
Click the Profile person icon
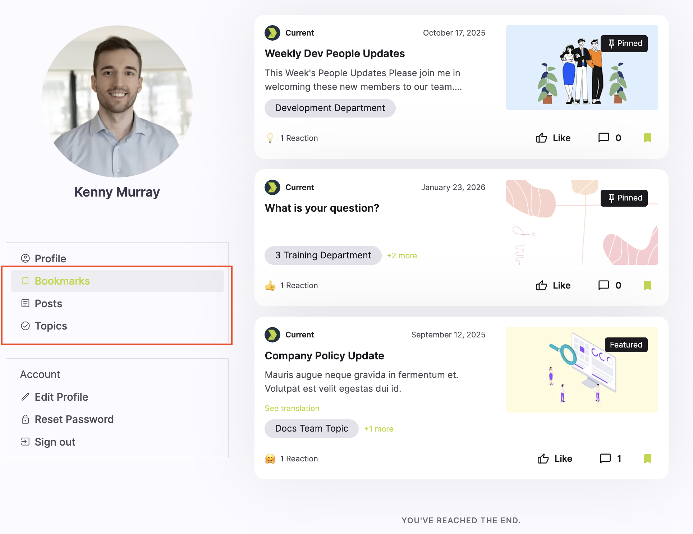25,258
